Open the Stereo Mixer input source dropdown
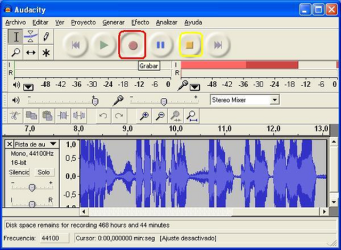This screenshot has width=341, height=250. pos(275,100)
